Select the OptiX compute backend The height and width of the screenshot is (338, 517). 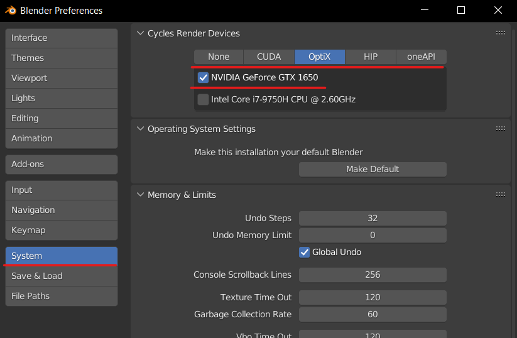point(320,57)
